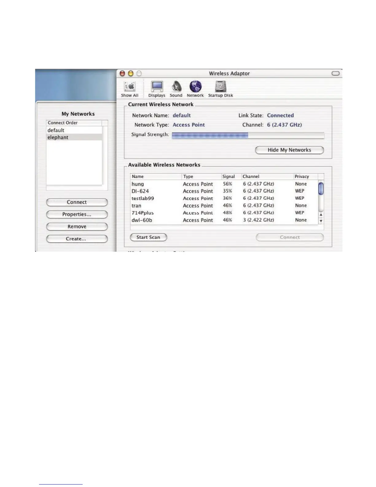Click the 6 (2.437 GHz) current channel value
The height and width of the screenshot is (487, 376).
point(284,125)
